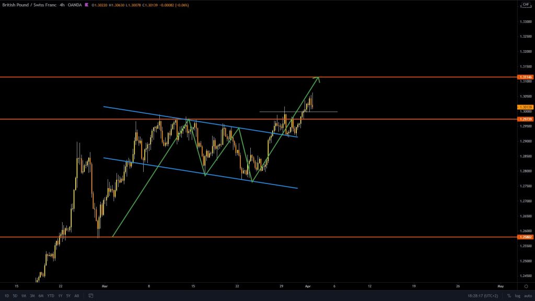This screenshot has width=535, height=301.
Task: Select the 1.25802 orange price label
Action: tap(525, 237)
